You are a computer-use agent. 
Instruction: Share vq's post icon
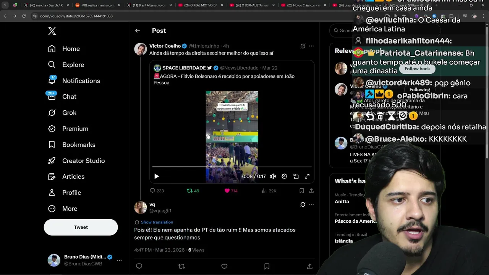point(309,266)
